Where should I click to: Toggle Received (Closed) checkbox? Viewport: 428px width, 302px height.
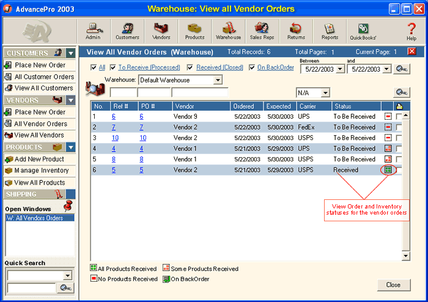coord(190,67)
